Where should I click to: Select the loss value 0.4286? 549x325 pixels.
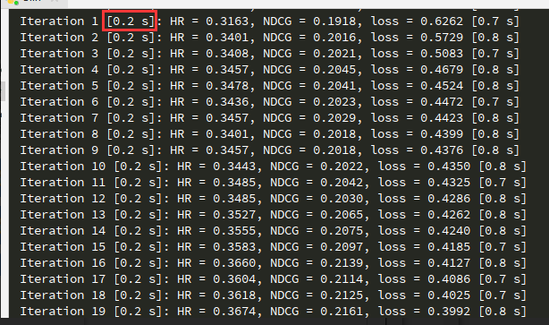[449, 199]
